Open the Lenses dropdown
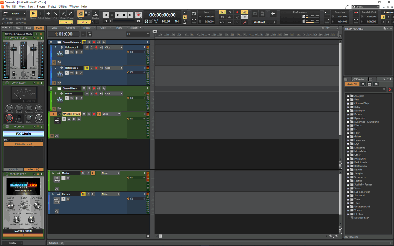This screenshot has width=394, height=246. click(x=365, y=7)
